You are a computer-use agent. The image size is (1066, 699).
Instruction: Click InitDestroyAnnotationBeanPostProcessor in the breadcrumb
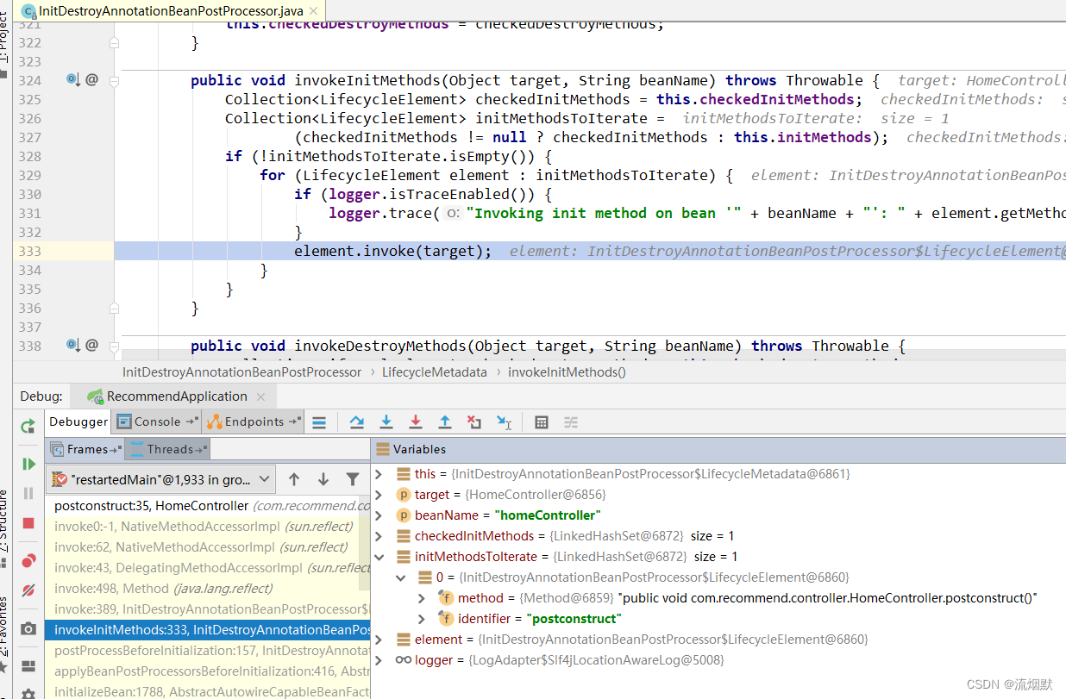tap(242, 372)
